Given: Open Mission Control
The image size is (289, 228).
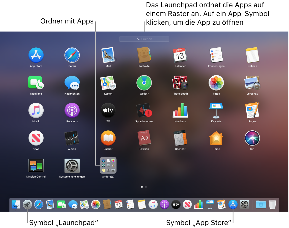Looking at the screenshot, I should pos(36,166).
